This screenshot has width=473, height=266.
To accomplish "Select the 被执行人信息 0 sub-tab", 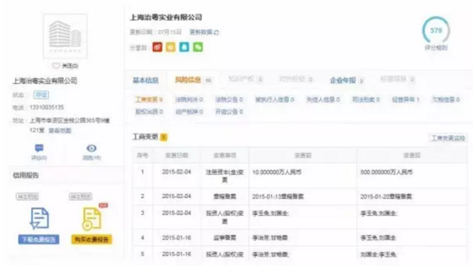I will [x=274, y=100].
